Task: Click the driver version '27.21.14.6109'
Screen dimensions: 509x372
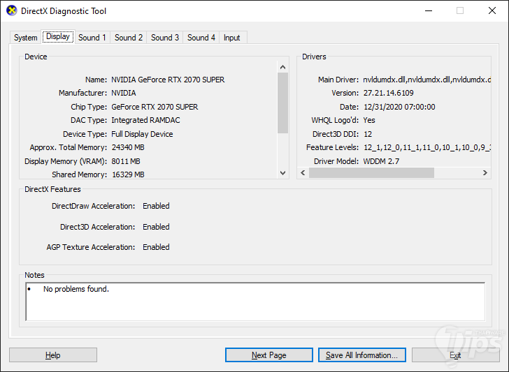Action: tap(389, 93)
